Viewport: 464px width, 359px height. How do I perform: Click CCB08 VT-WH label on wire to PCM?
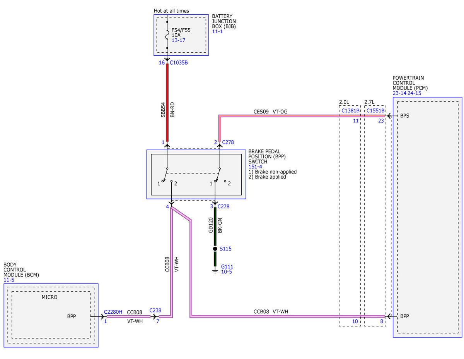point(271,311)
